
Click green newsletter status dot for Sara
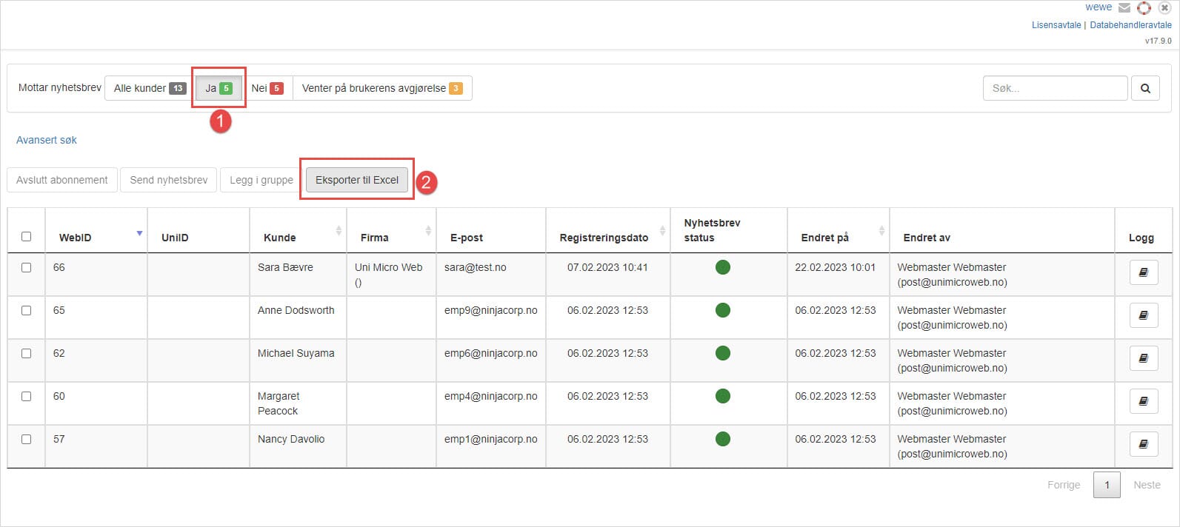click(723, 267)
